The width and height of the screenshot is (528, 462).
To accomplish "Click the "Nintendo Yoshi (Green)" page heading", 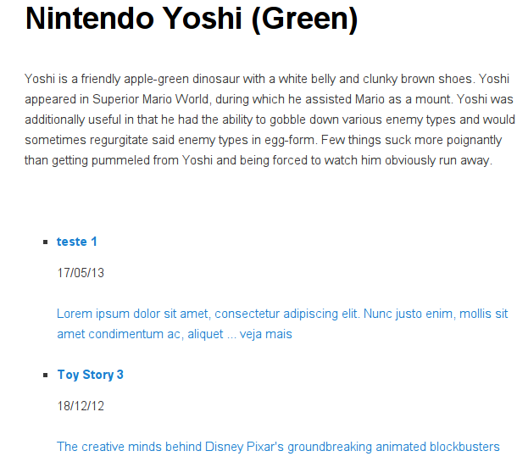I will click(x=192, y=19).
